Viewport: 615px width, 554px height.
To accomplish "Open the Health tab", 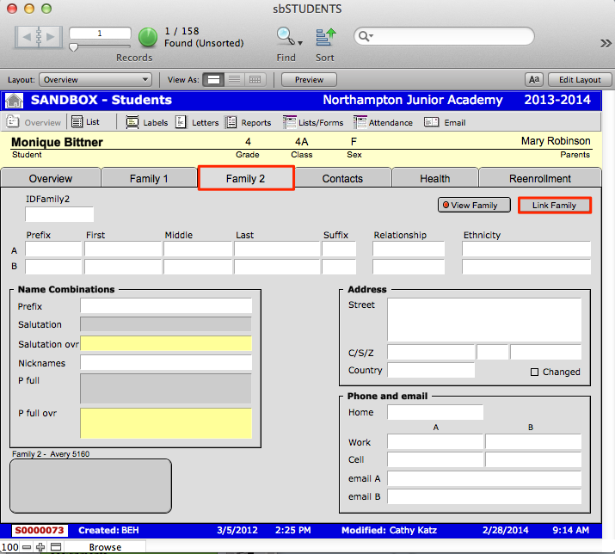I will tap(434, 179).
